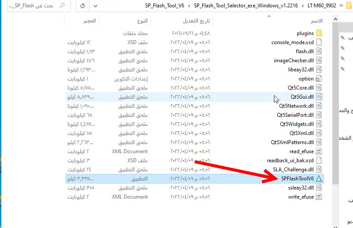Select the SPFlashToolV6 application icon
Viewport: 353px width, 228px height.
pyautogui.click(x=319, y=179)
